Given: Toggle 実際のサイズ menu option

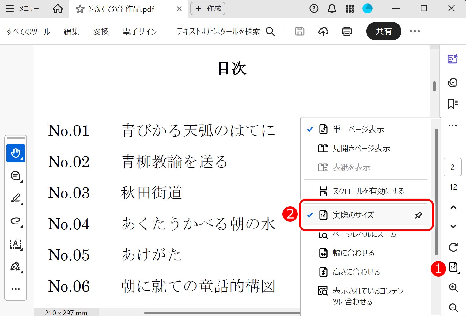Looking at the screenshot, I should pos(353,215).
